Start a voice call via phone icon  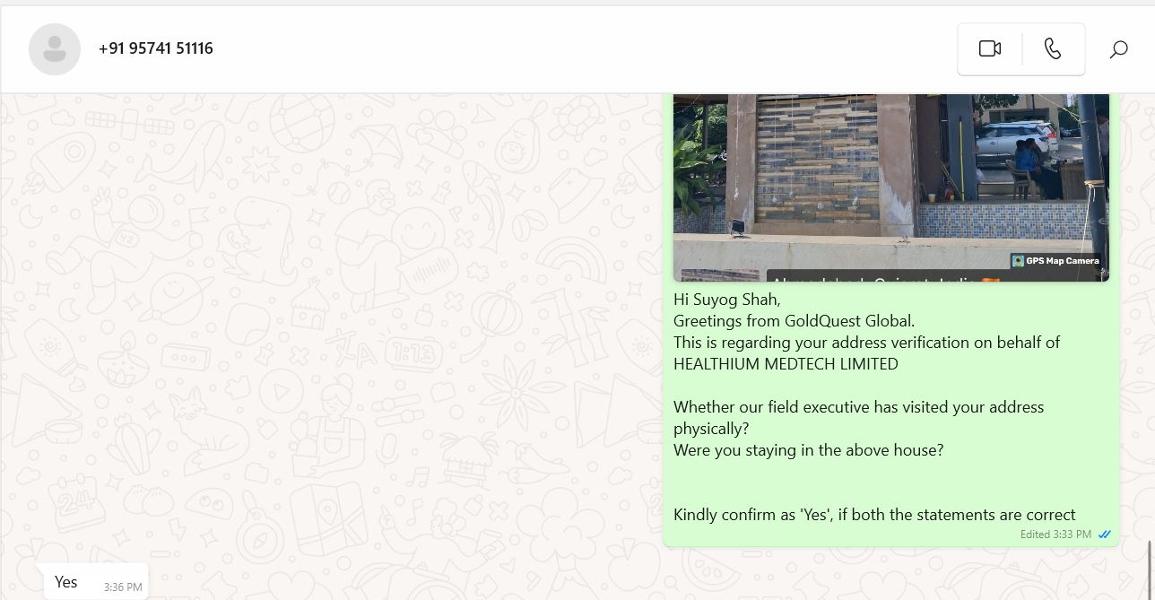pyautogui.click(x=1053, y=49)
